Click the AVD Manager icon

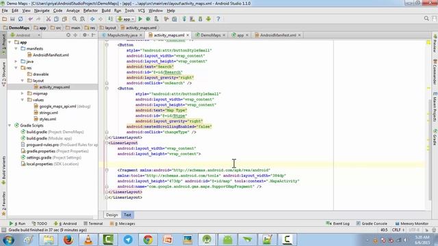point(192,19)
